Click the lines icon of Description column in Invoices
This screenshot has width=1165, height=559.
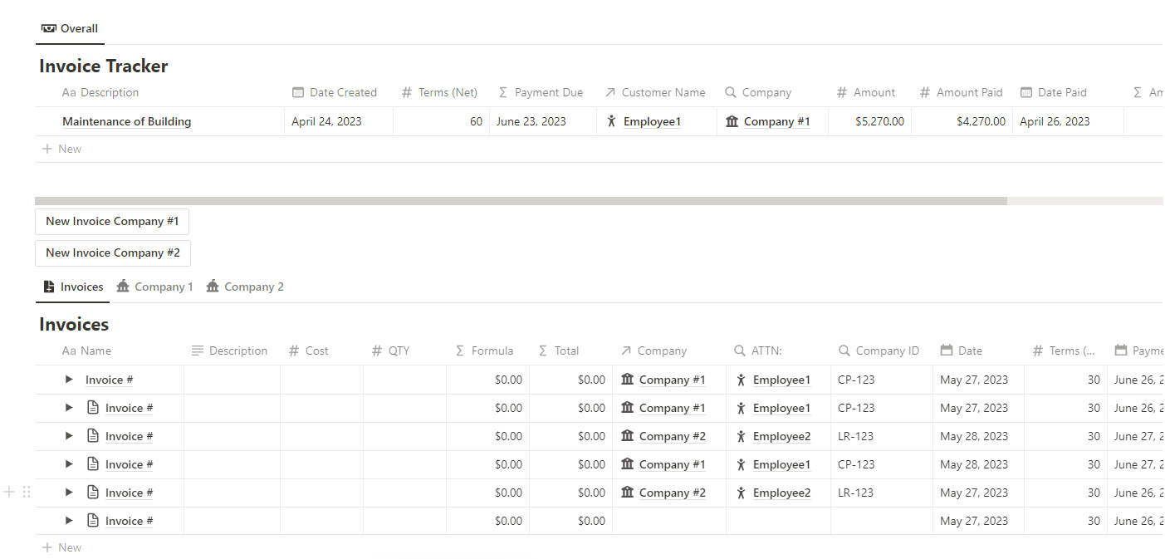click(198, 351)
